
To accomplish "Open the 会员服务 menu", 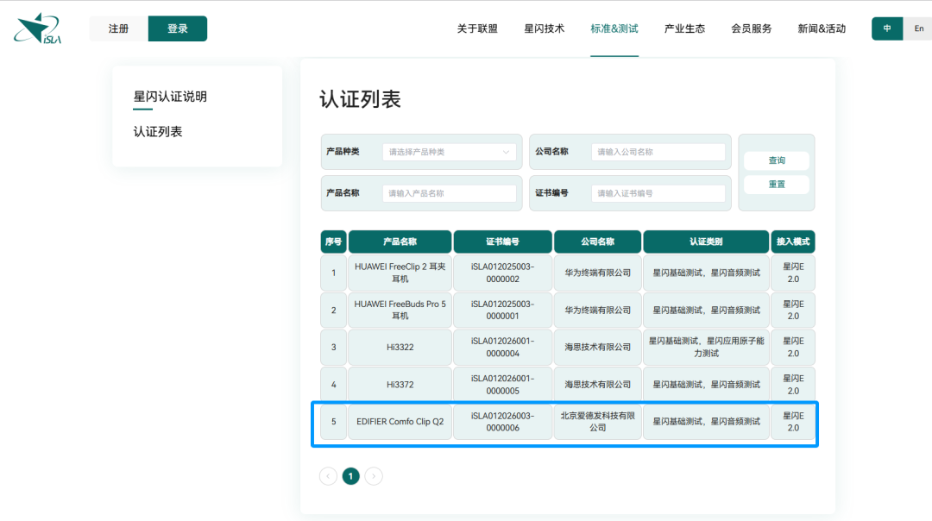I will click(x=752, y=28).
